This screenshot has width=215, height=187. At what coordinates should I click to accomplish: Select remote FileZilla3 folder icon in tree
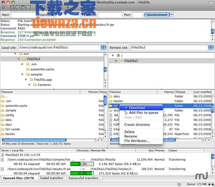[122, 61]
